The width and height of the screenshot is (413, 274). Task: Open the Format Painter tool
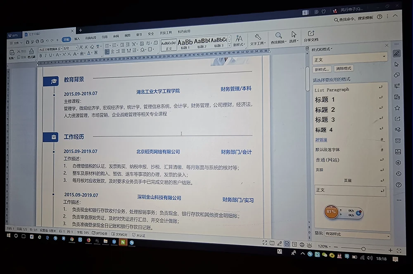point(31,53)
